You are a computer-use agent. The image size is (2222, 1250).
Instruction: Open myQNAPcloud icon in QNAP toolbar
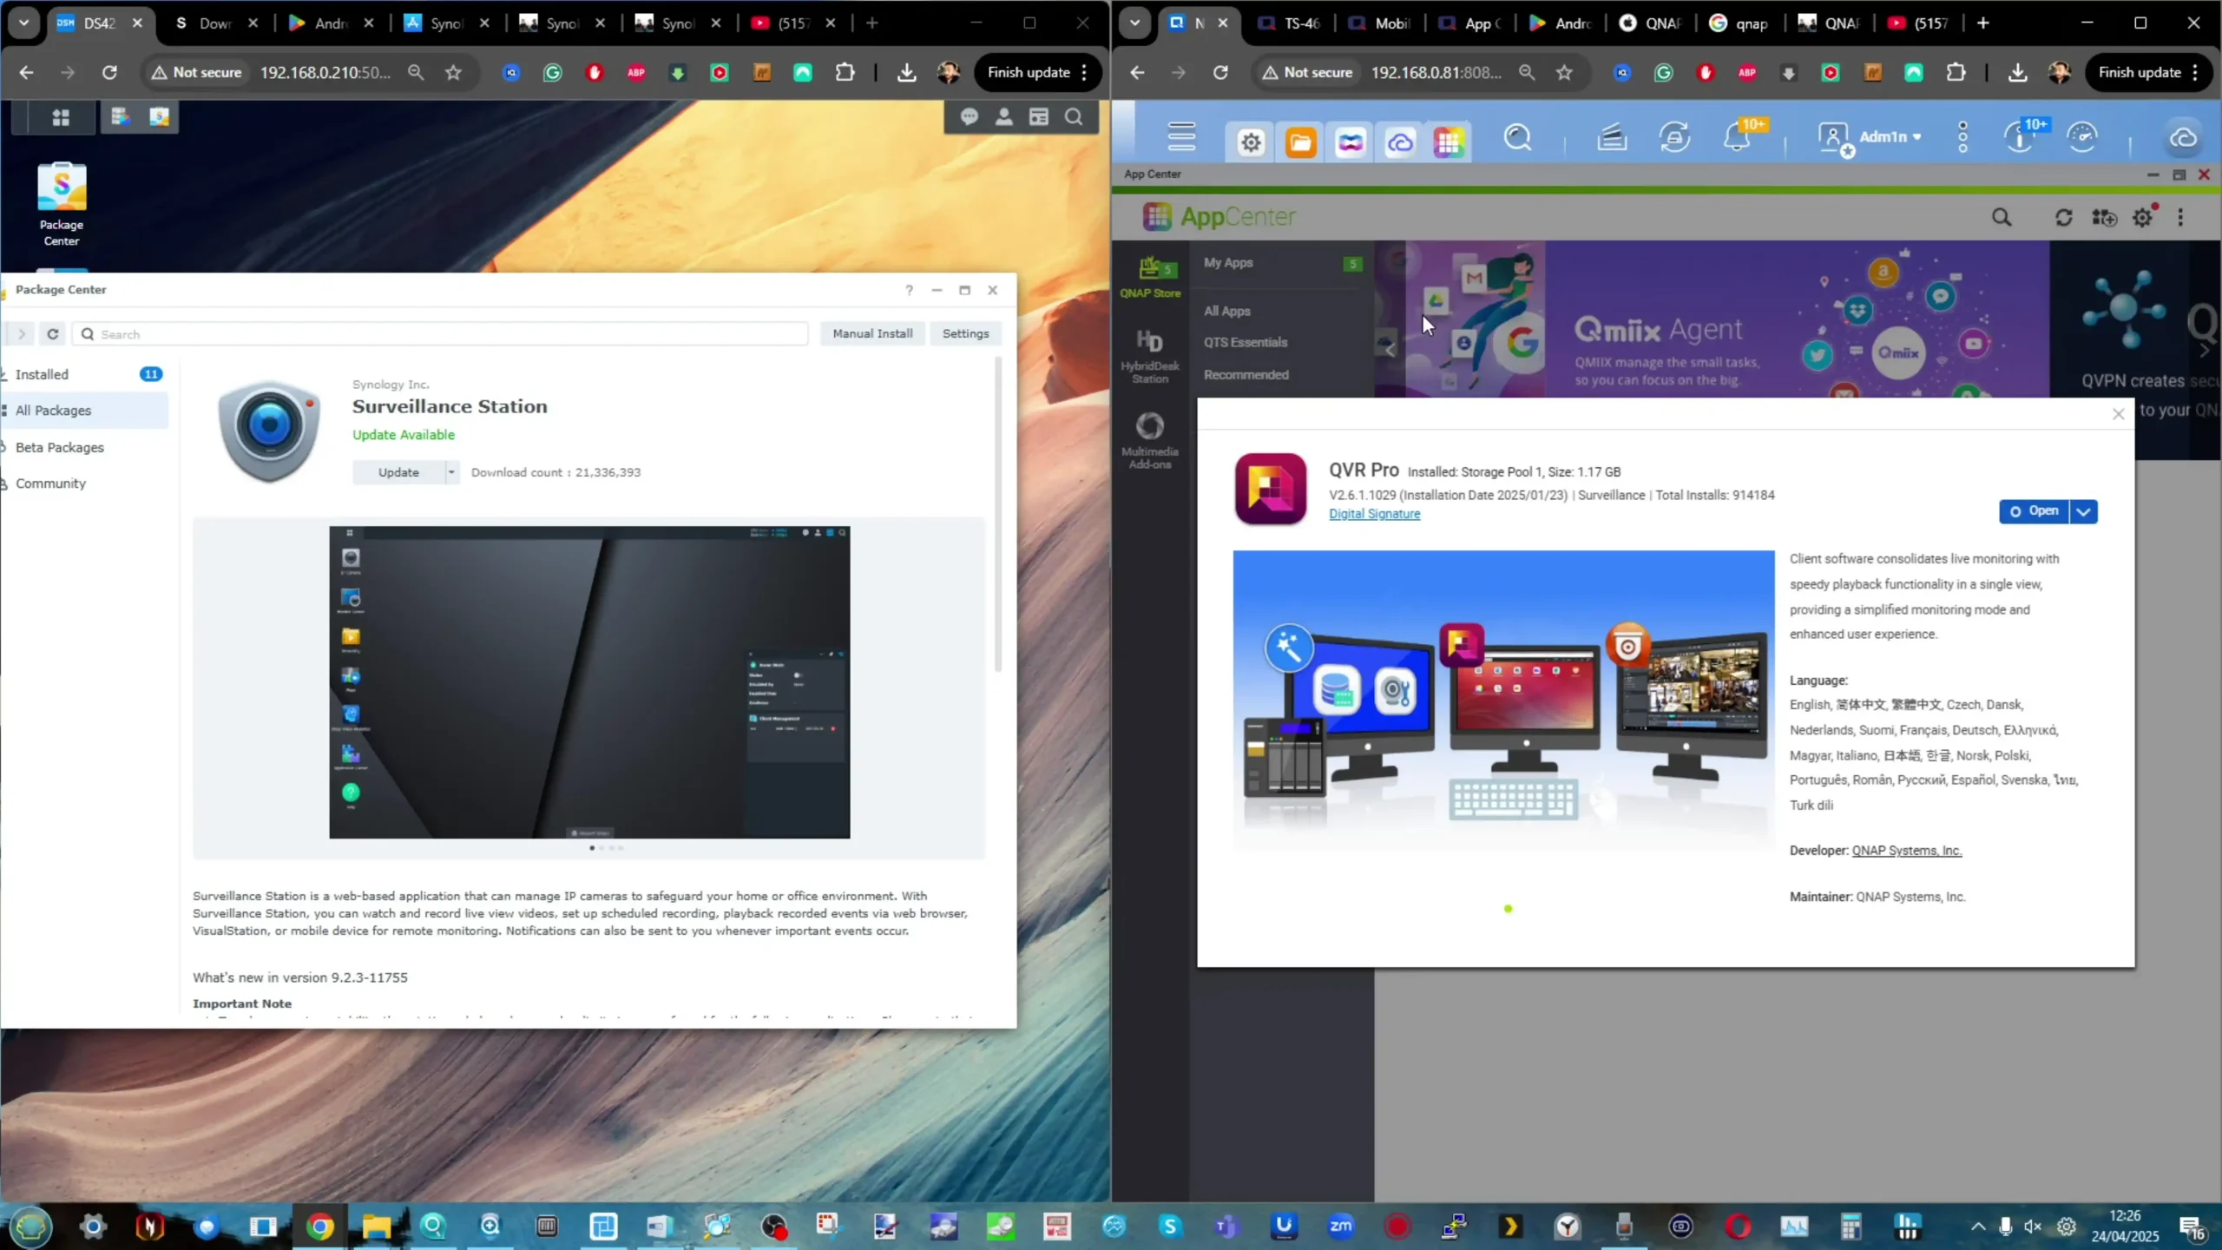point(1400,141)
